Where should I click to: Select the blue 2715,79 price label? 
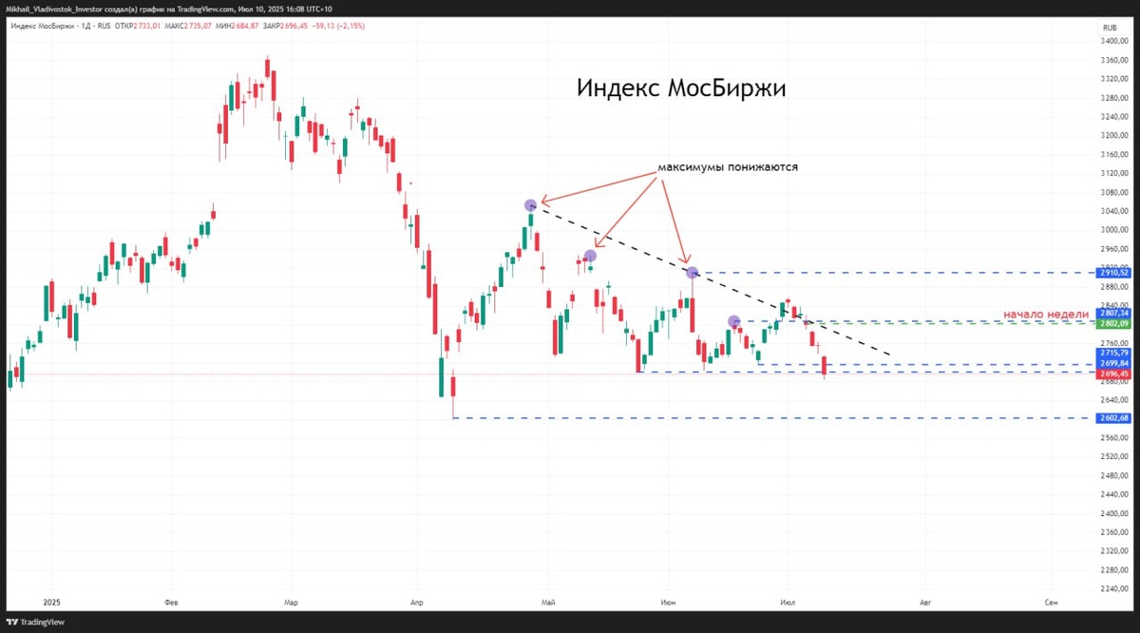pyautogui.click(x=1112, y=353)
